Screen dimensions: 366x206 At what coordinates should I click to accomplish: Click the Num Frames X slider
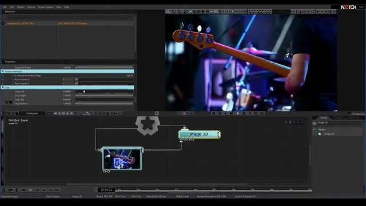pos(104,80)
